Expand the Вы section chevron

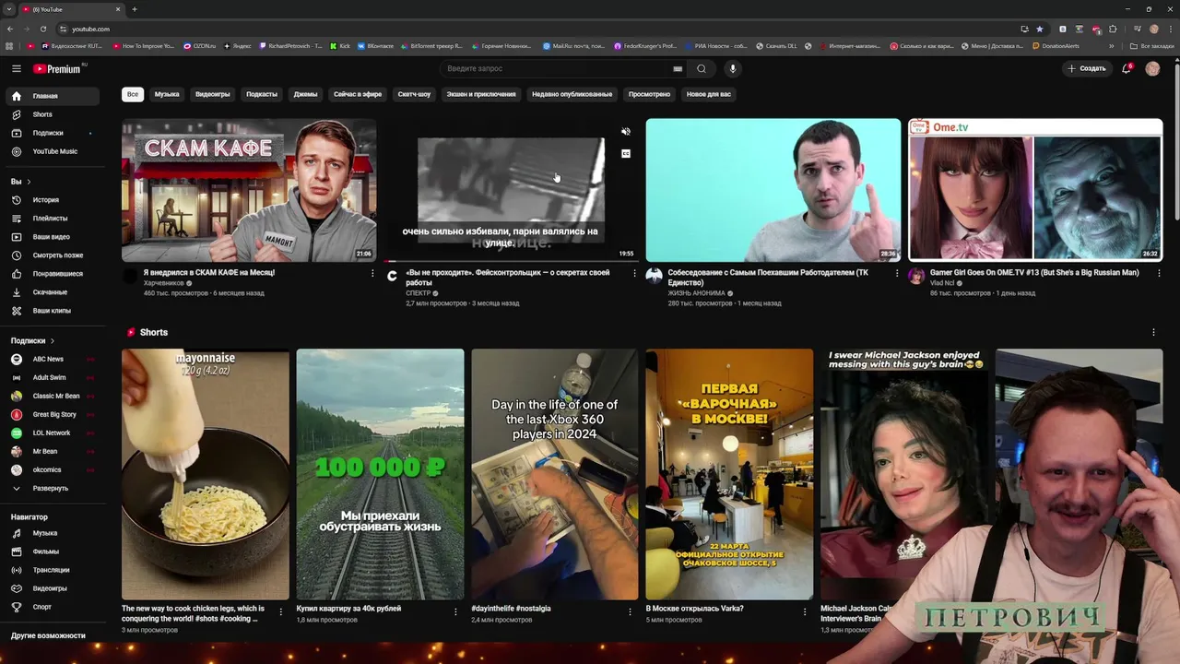tap(29, 182)
